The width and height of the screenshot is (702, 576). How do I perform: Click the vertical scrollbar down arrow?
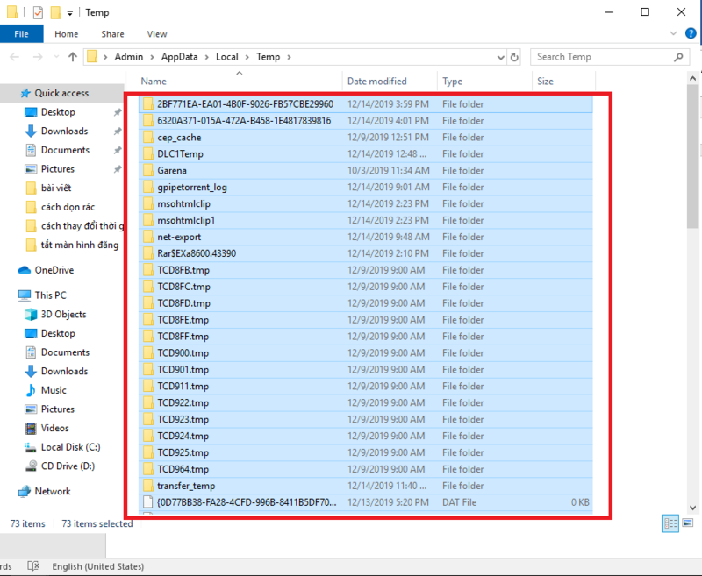tap(693, 508)
